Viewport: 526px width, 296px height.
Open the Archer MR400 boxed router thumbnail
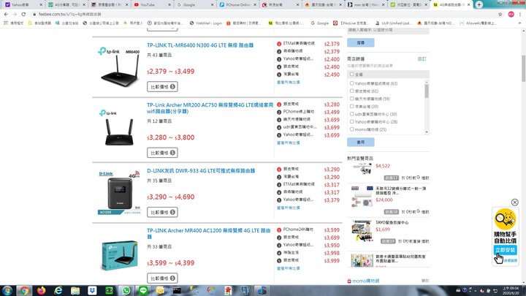119,255
